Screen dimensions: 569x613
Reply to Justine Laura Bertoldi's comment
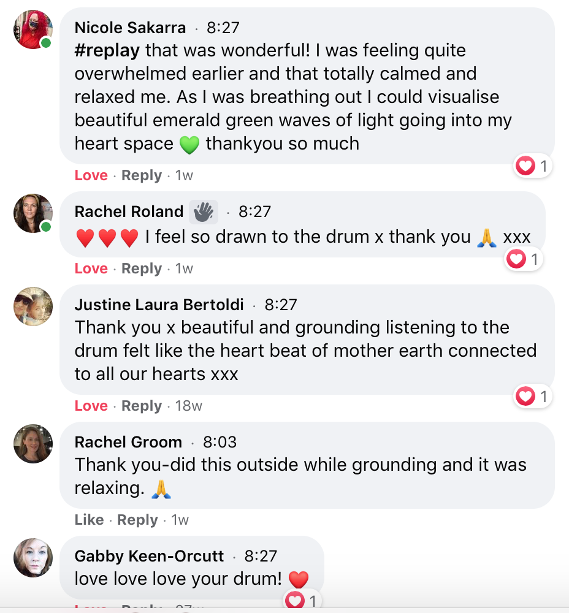(x=142, y=406)
